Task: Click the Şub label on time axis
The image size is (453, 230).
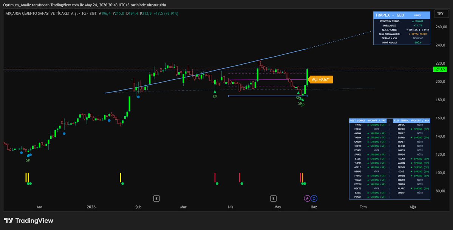Action: coord(138,207)
